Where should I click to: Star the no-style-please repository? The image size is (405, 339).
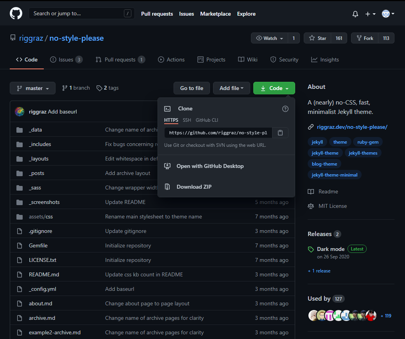(x=318, y=38)
